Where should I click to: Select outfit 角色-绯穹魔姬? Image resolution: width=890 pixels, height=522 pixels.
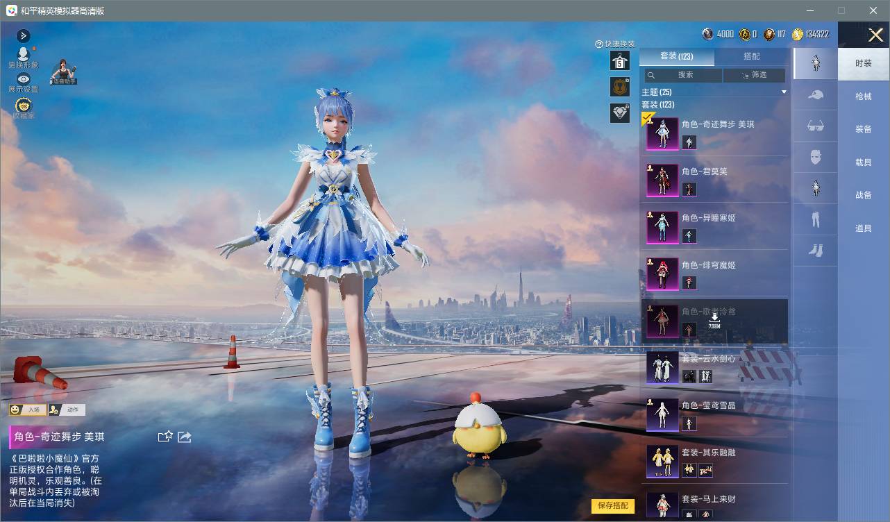coord(714,273)
